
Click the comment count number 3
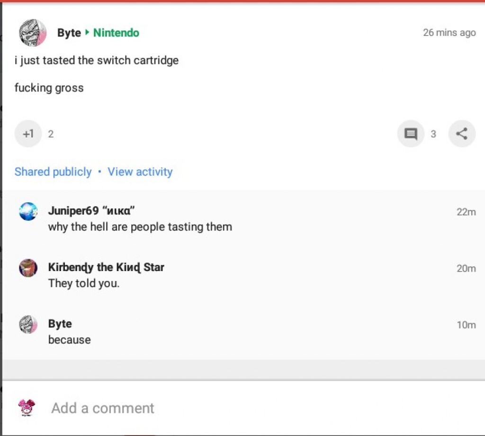pyautogui.click(x=433, y=134)
